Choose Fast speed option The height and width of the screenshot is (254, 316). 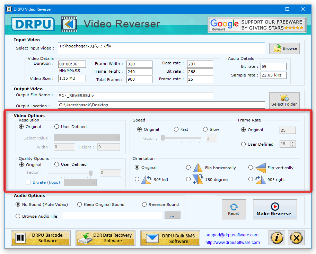[x=176, y=129]
